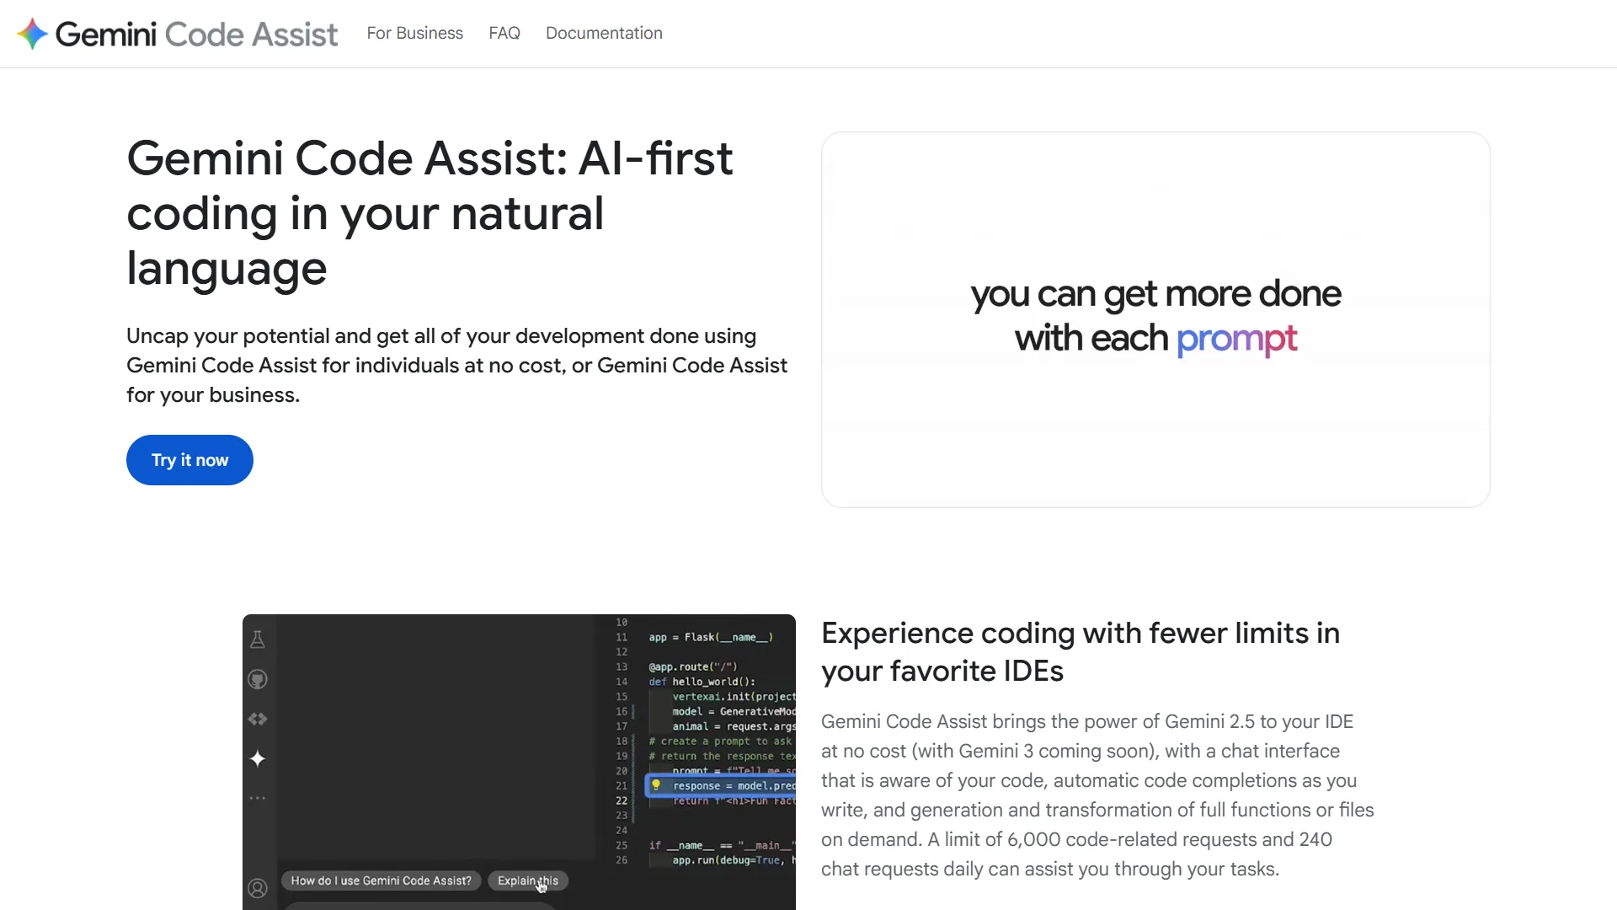This screenshot has height=910, width=1617.
Task: Click the highlighted 'response = model.pred' line
Action: point(721,786)
